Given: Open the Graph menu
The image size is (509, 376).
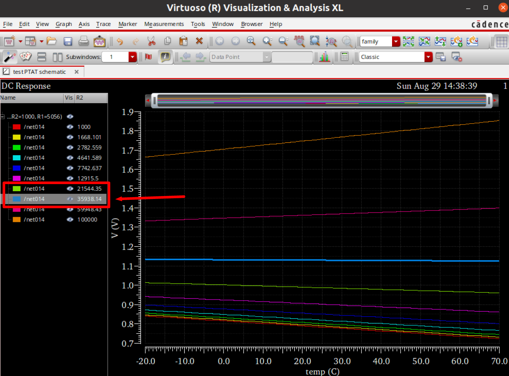Looking at the screenshot, I should point(63,24).
